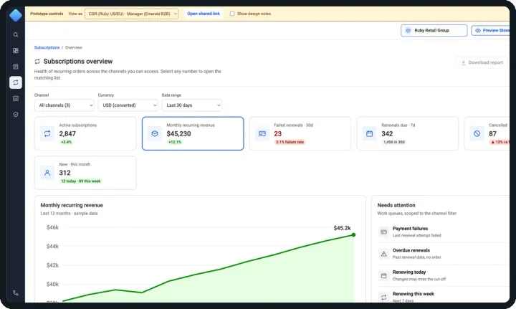This screenshot has width=516, height=309.
Task: Open the dashboard grid icon in sidebar
Action: 16,51
